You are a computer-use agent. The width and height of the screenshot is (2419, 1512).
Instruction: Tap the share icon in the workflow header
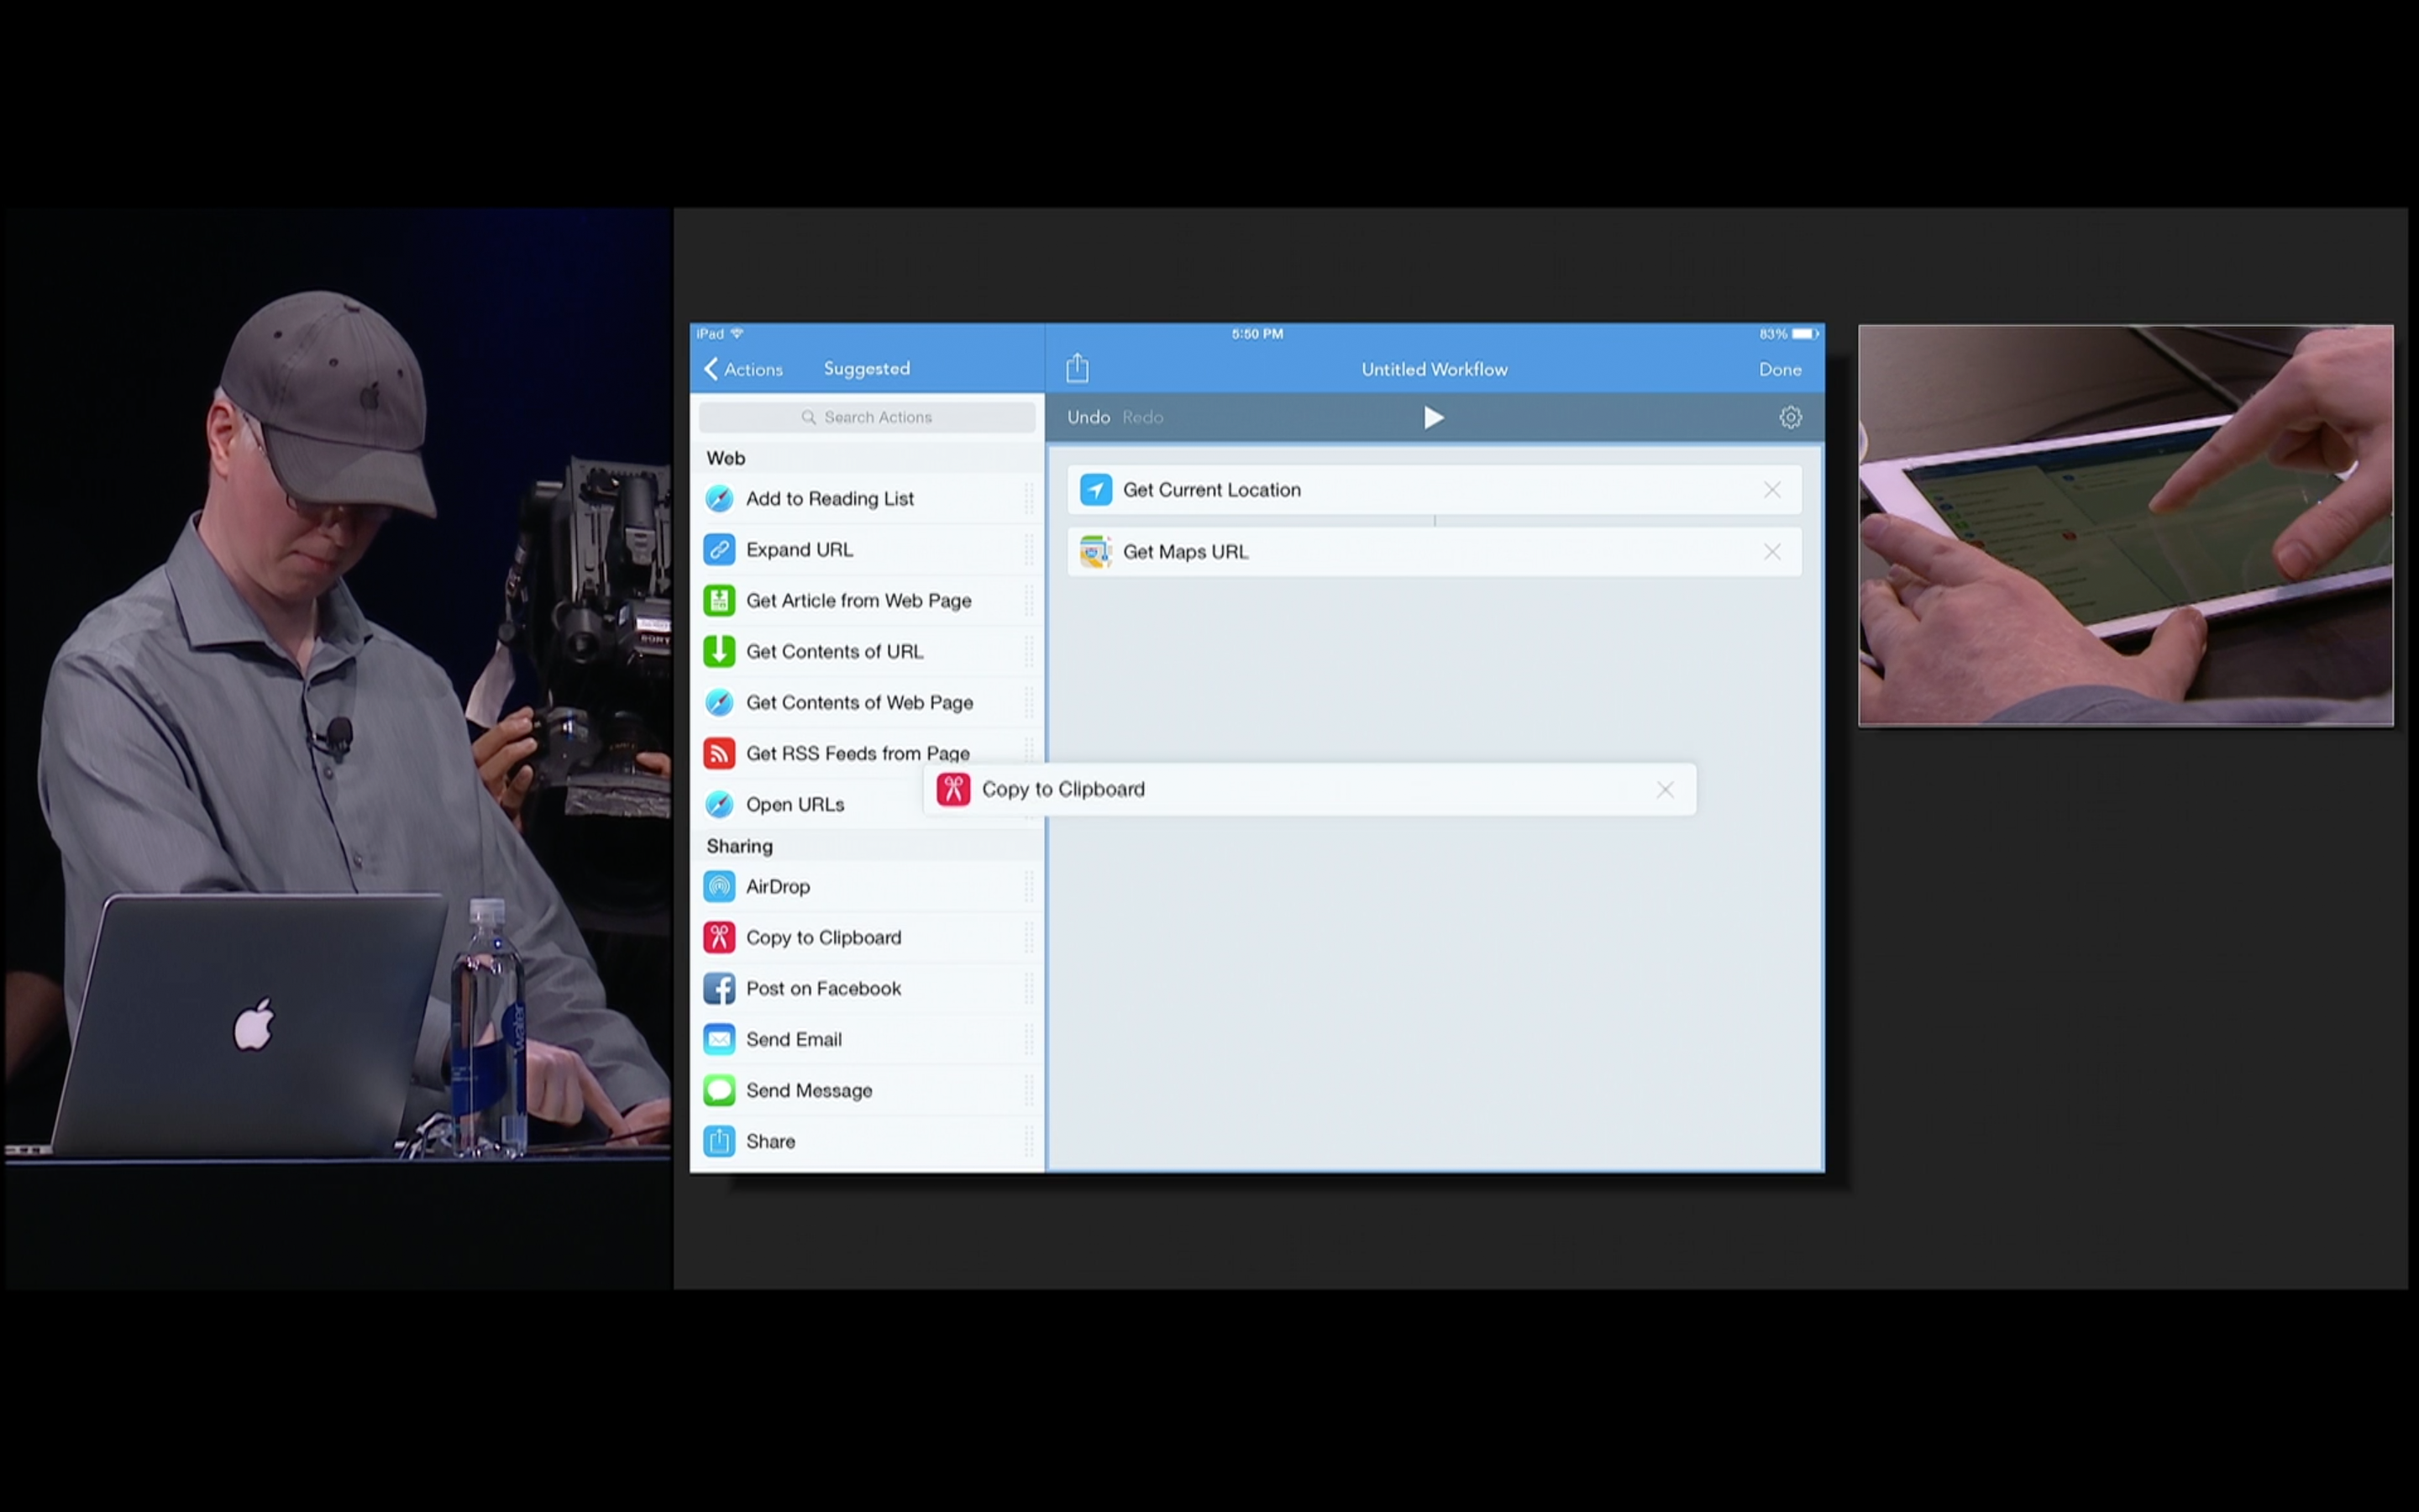(1077, 368)
